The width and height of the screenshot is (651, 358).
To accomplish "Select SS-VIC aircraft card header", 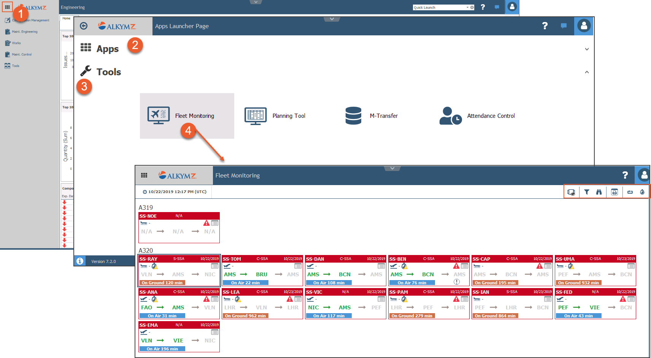I will click(x=346, y=292).
